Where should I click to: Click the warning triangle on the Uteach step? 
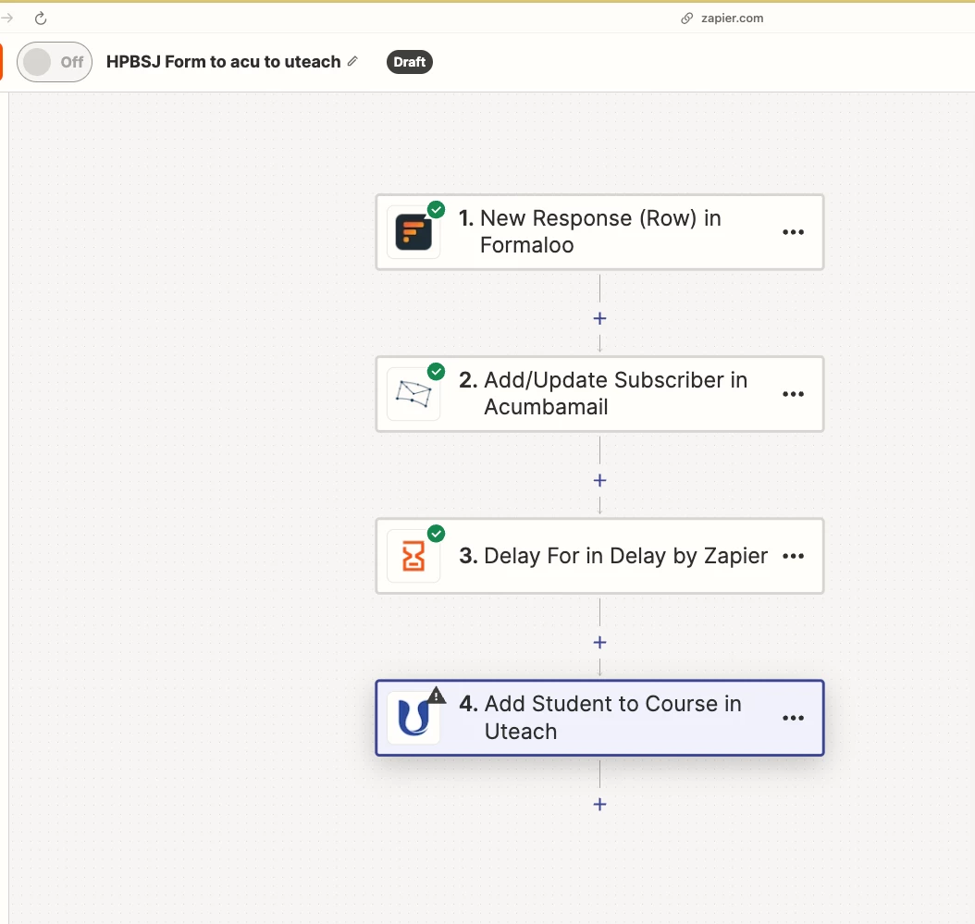pyautogui.click(x=437, y=696)
